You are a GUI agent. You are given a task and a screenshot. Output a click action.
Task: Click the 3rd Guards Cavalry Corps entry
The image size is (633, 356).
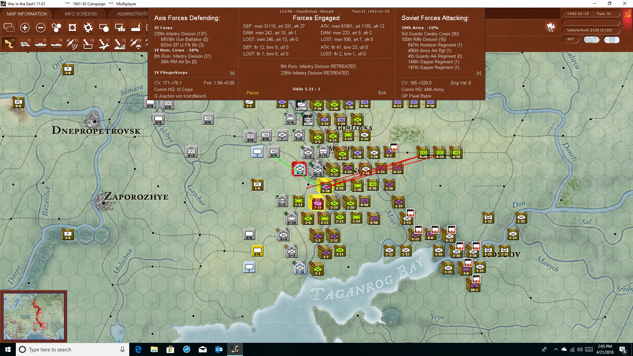pyautogui.click(x=430, y=34)
